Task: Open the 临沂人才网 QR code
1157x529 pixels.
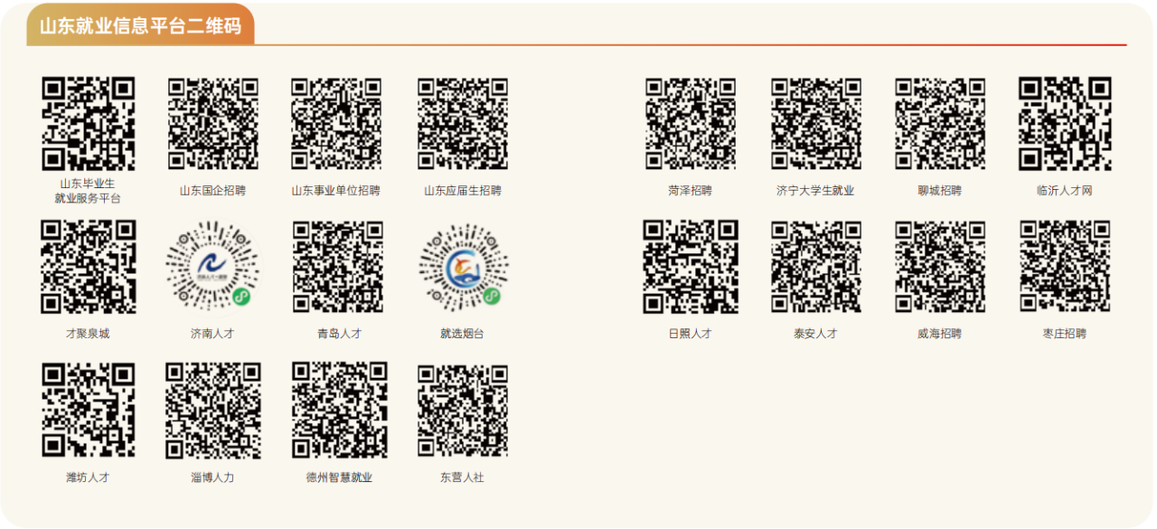Action: [1065, 124]
